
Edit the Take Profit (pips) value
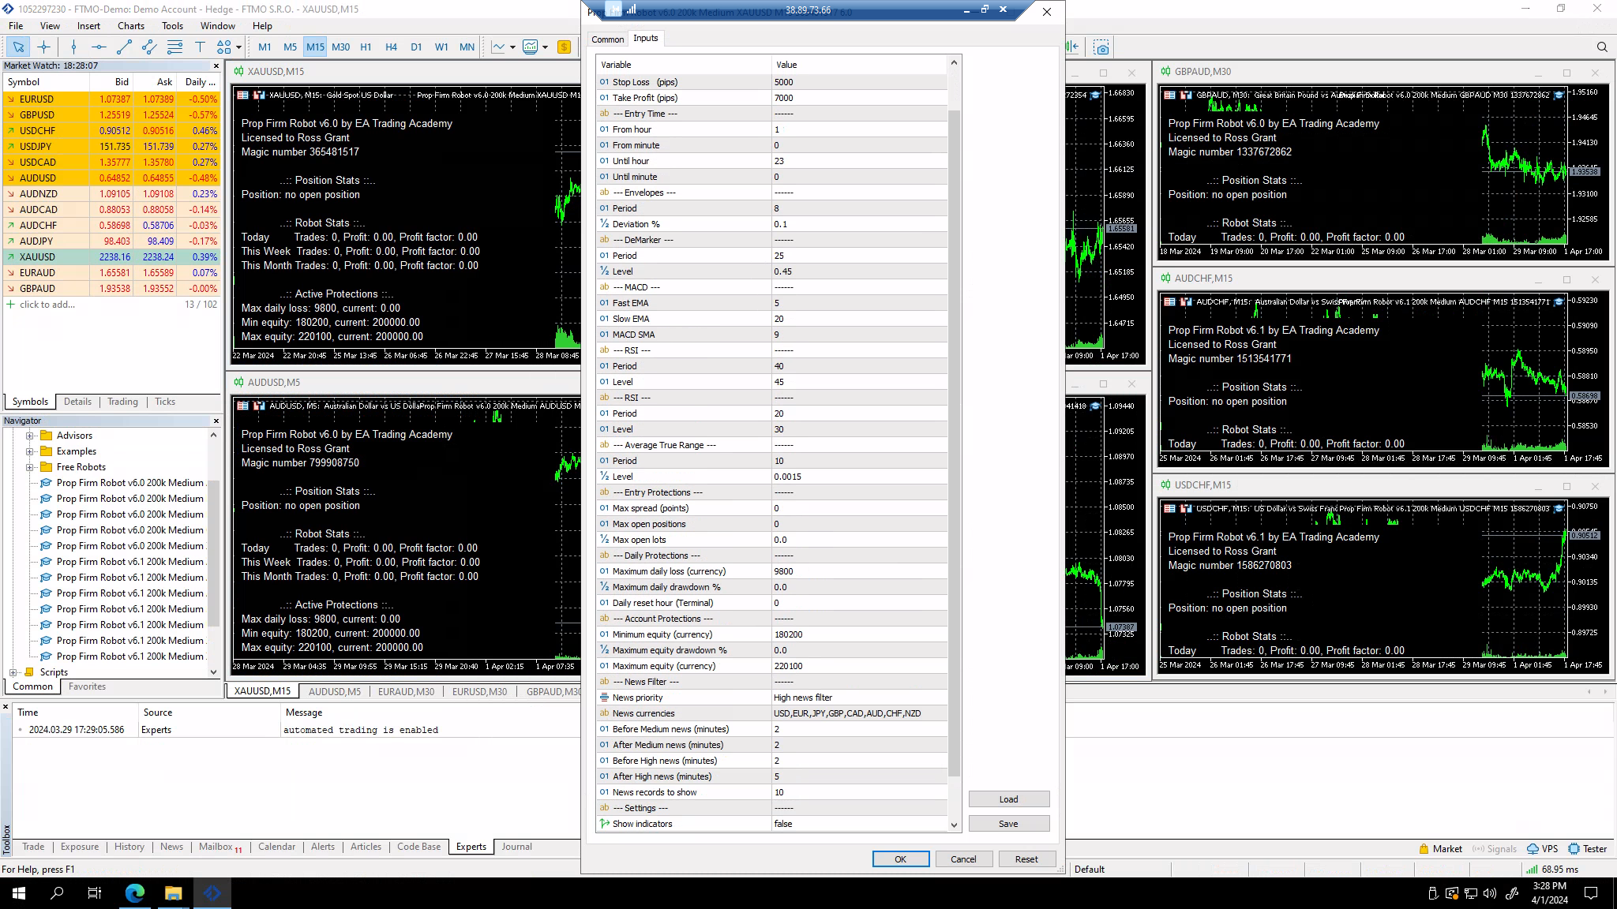click(859, 98)
